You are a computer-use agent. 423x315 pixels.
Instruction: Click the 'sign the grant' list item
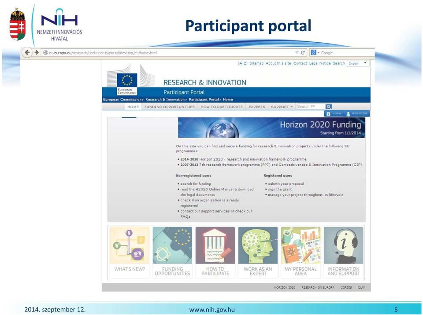tap(280, 190)
